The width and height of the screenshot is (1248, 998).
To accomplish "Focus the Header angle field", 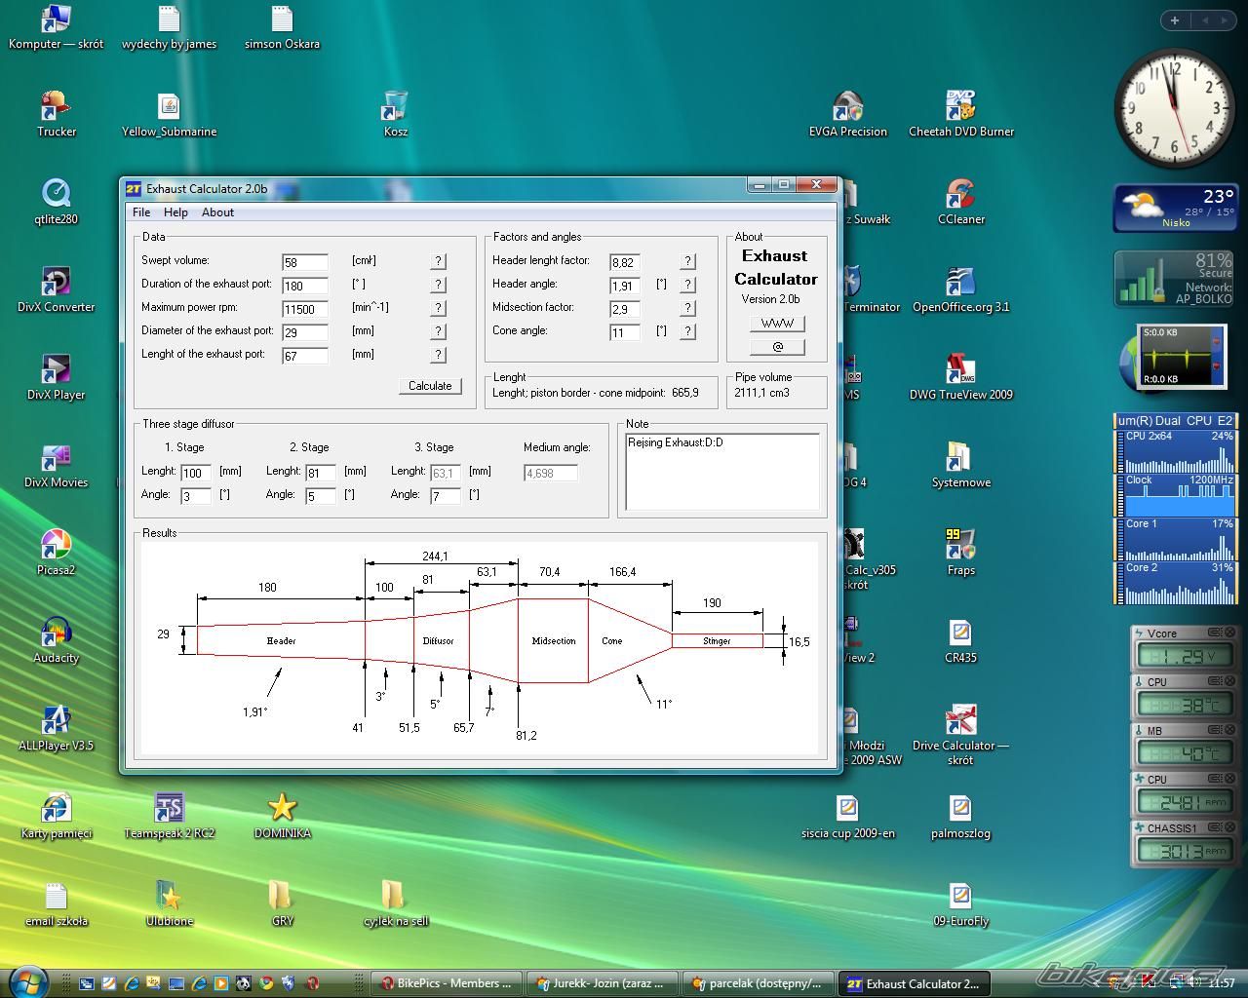I will [625, 286].
